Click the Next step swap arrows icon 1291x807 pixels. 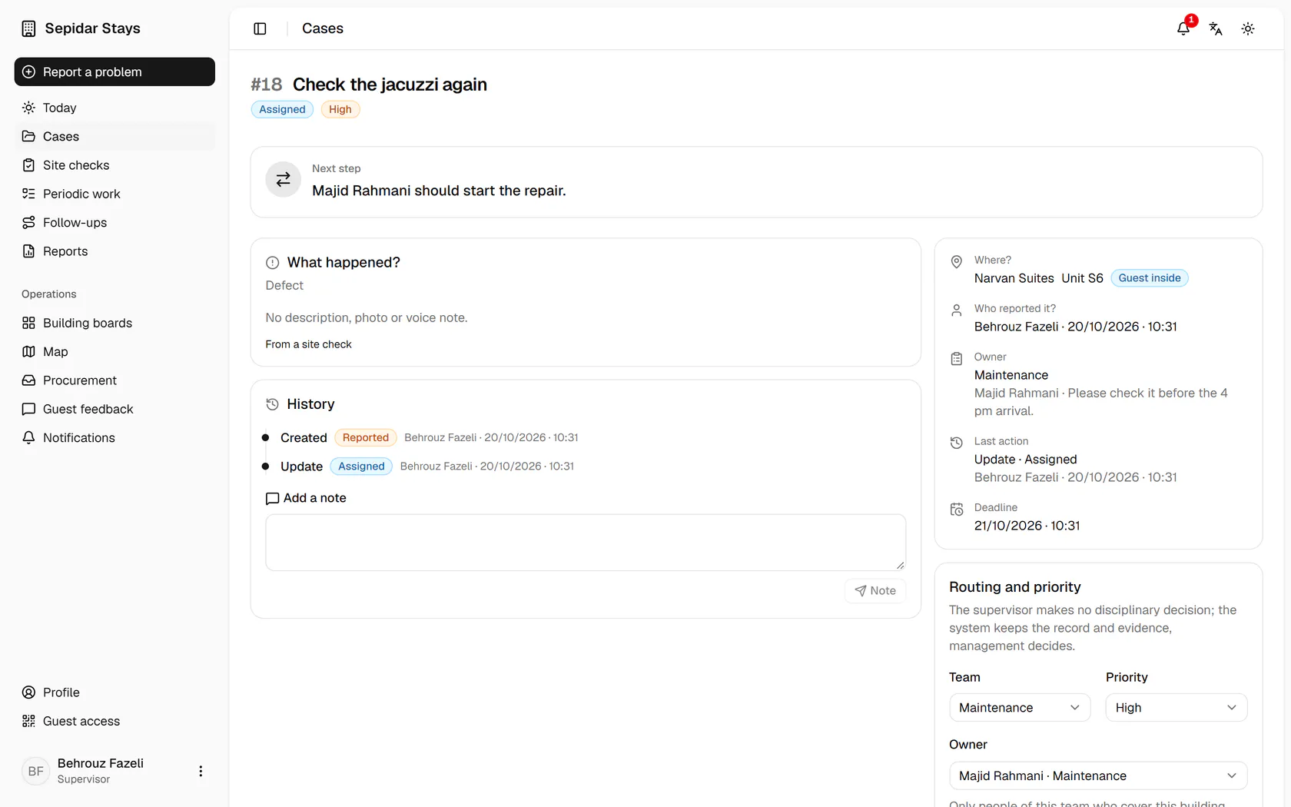click(284, 179)
